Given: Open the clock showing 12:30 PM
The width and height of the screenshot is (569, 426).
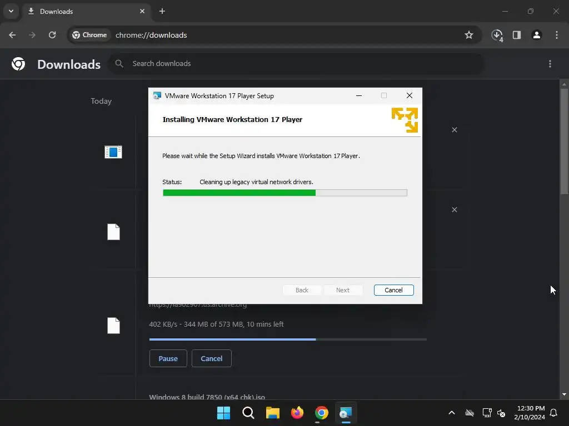Looking at the screenshot, I should (x=530, y=413).
